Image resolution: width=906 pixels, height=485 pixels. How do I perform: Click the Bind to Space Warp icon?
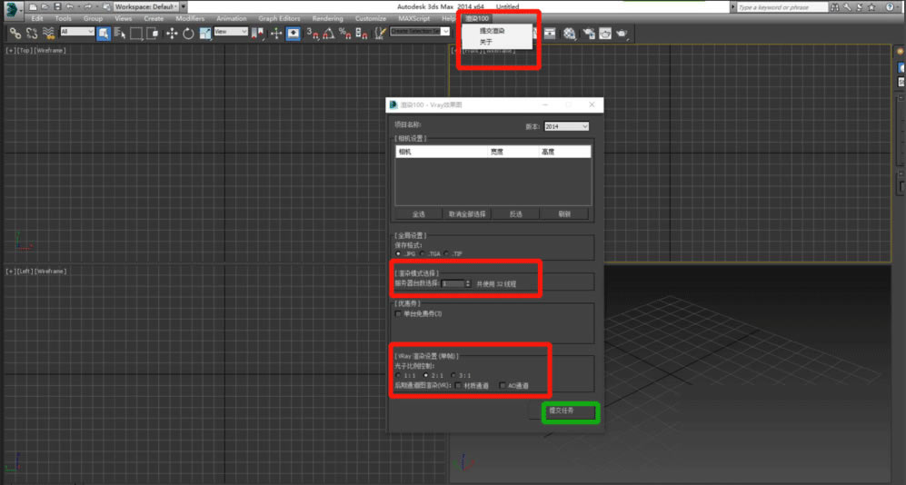click(48, 34)
